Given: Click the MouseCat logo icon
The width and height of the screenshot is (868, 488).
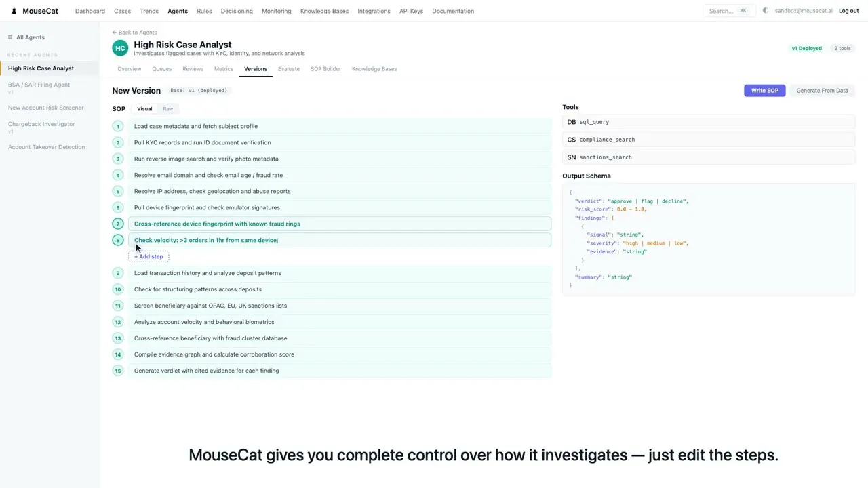Looking at the screenshot, I should coord(14,11).
